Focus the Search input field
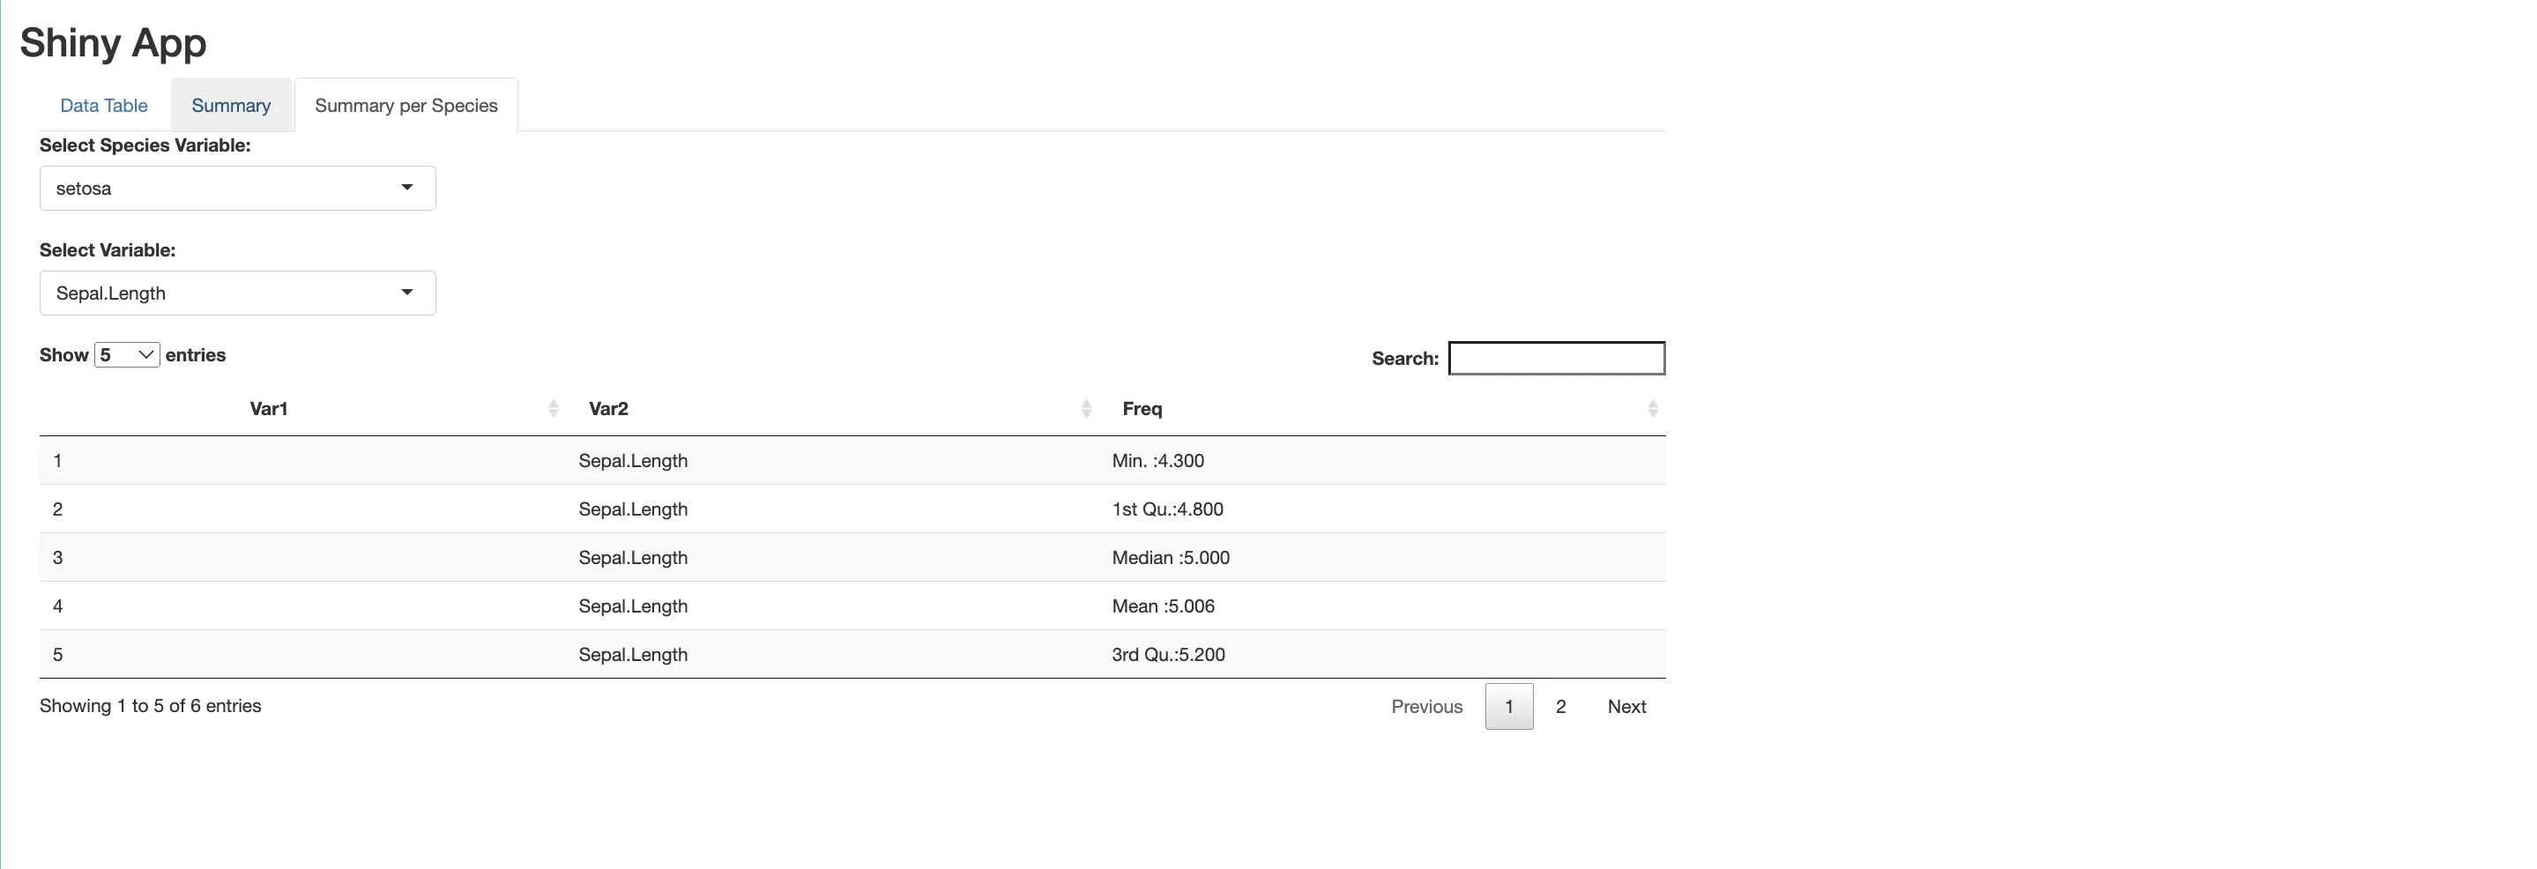Viewport: 2537px width, 869px height. point(1556,358)
